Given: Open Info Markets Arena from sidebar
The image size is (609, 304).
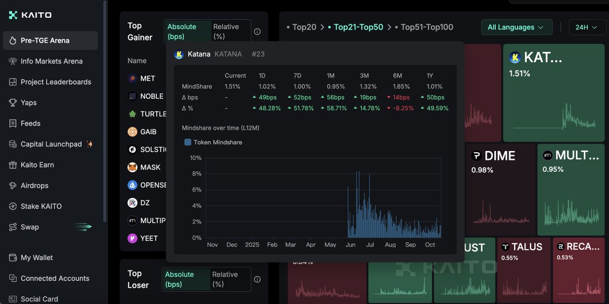Looking at the screenshot, I should [x=51, y=61].
